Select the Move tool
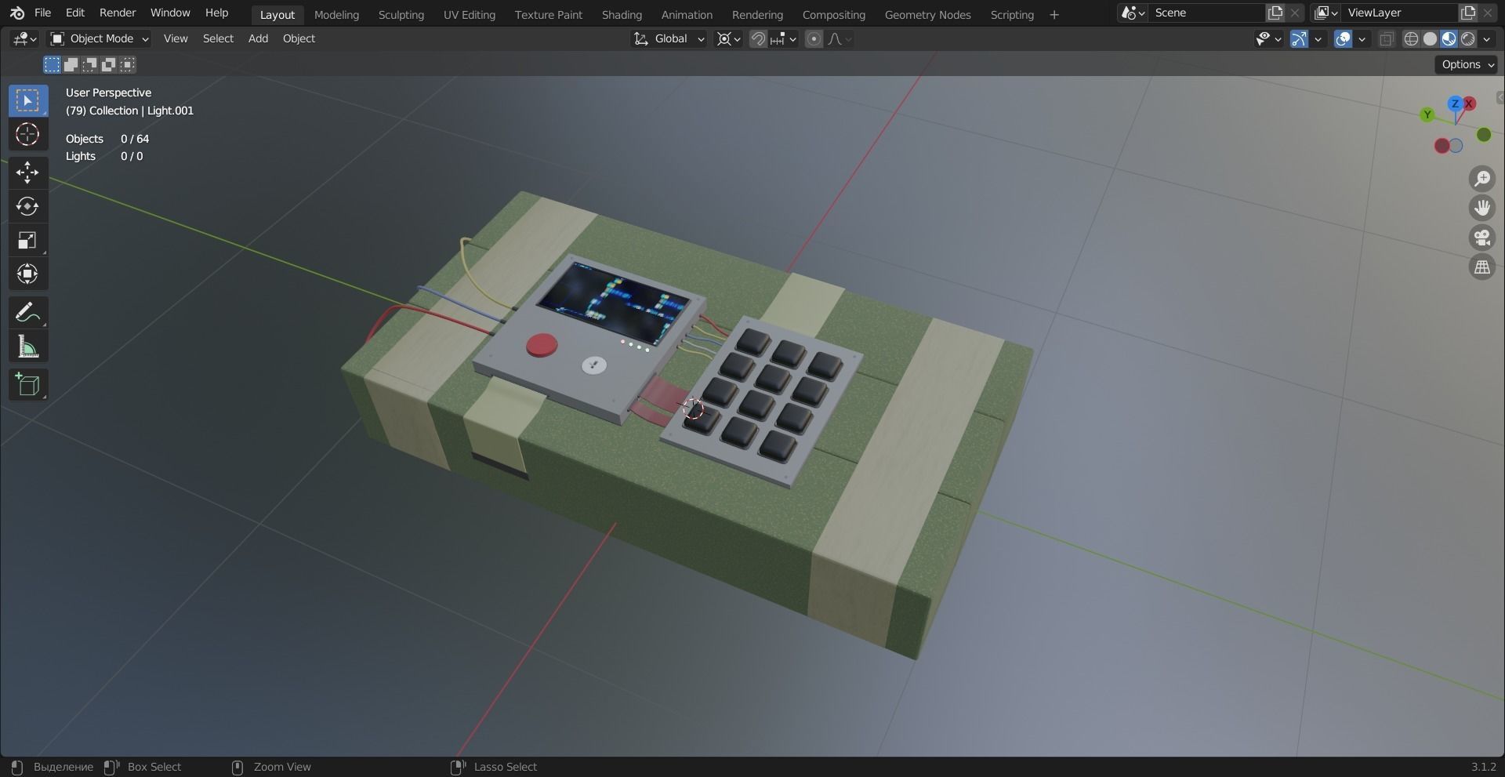Screen dimensions: 1505x777 (27, 172)
